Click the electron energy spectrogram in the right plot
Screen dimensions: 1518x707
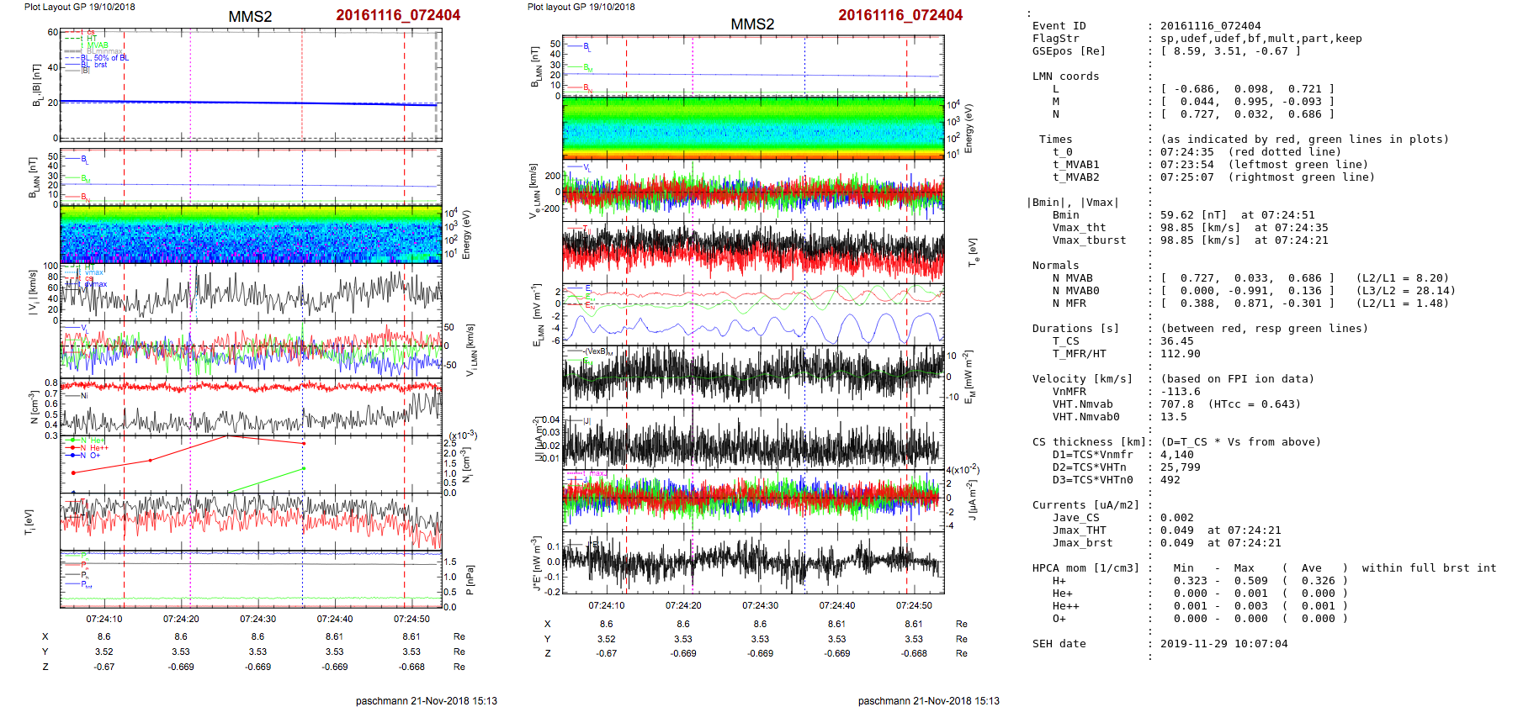pyautogui.click(x=753, y=127)
